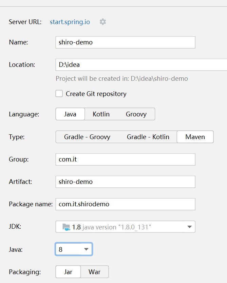Open the Java version 8 dropdown
The height and width of the screenshot is (283, 227).
pyautogui.click(x=74, y=249)
